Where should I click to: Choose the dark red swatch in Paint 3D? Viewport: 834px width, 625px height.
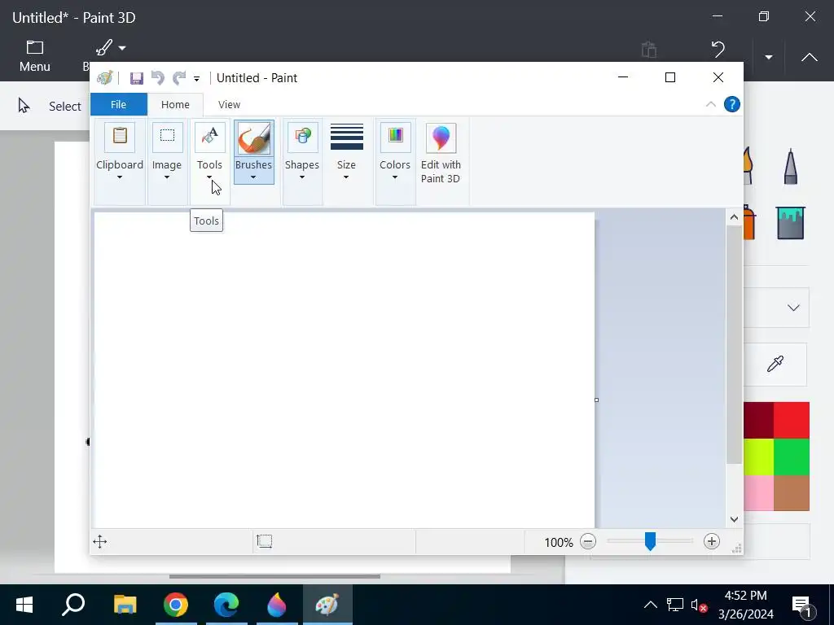(x=758, y=421)
